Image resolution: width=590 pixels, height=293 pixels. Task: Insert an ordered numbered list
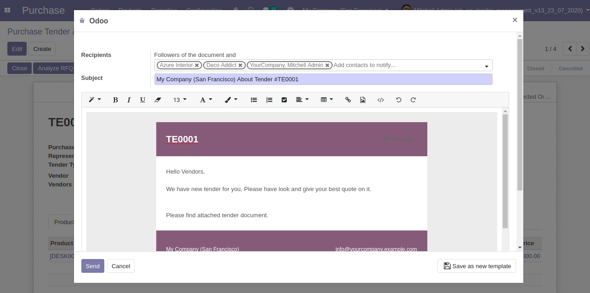[x=269, y=100]
